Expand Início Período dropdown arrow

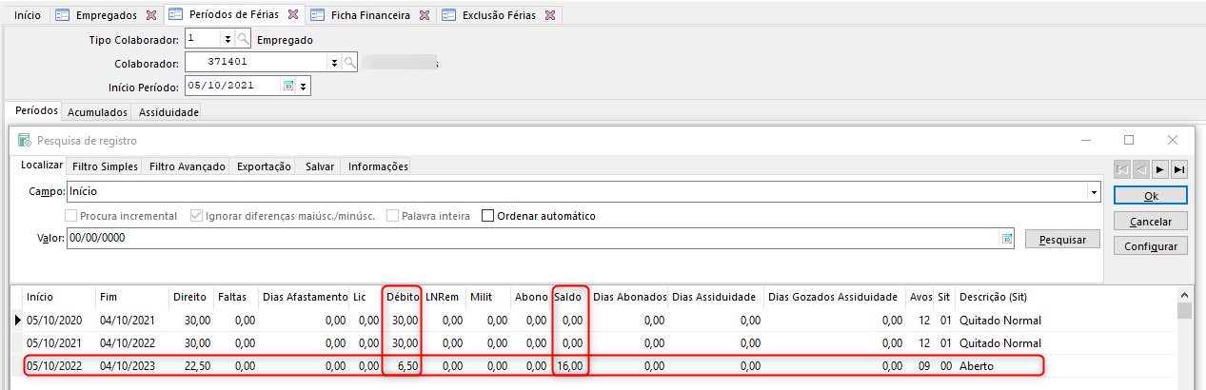point(304,87)
